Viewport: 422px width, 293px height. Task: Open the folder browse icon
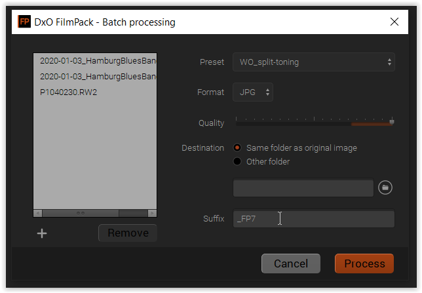(x=385, y=187)
